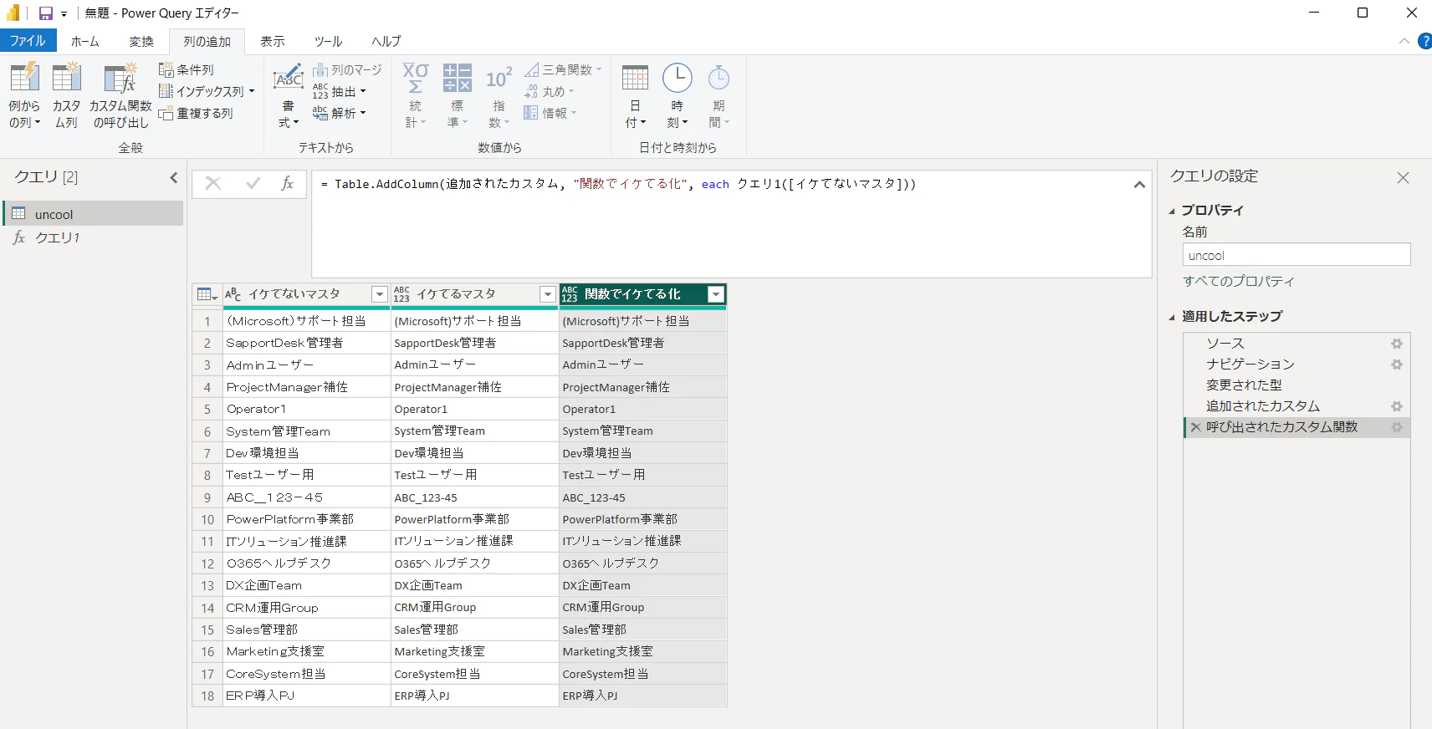Click the blue help question mark icon
The width and height of the screenshot is (1432, 729).
tap(1424, 41)
